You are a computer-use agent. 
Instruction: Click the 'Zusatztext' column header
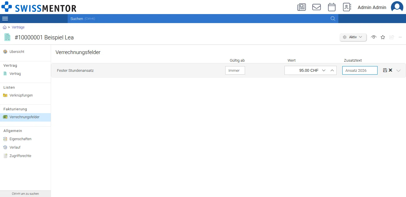tap(353, 61)
